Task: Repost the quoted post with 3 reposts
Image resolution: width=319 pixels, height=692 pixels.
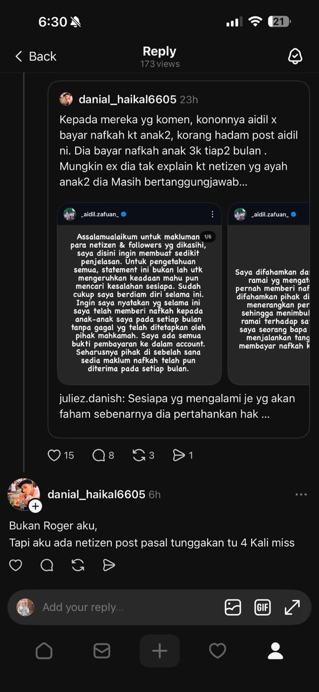Action: click(x=139, y=455)
